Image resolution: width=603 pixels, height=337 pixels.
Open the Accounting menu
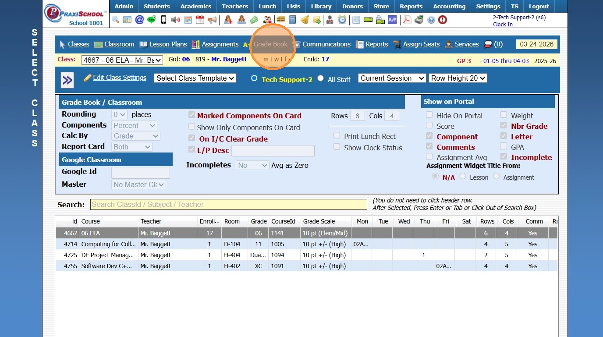[449, 6]
